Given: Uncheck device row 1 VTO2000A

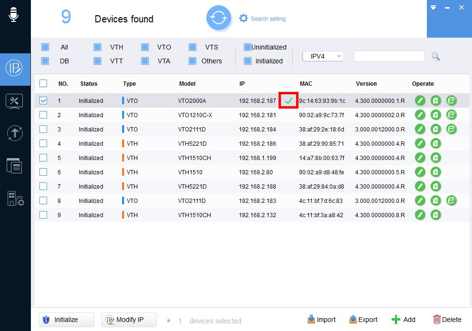Looking at the screenshot, I should coord(43,100).
